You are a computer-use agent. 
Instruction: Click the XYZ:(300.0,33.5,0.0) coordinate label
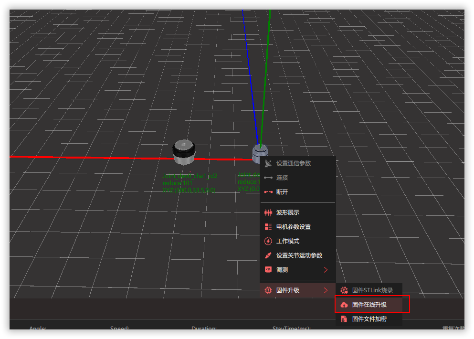click(189, 190)
